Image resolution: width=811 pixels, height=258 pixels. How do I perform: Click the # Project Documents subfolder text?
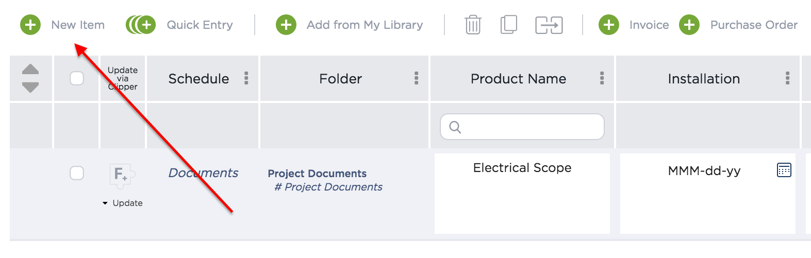point(328,187)
